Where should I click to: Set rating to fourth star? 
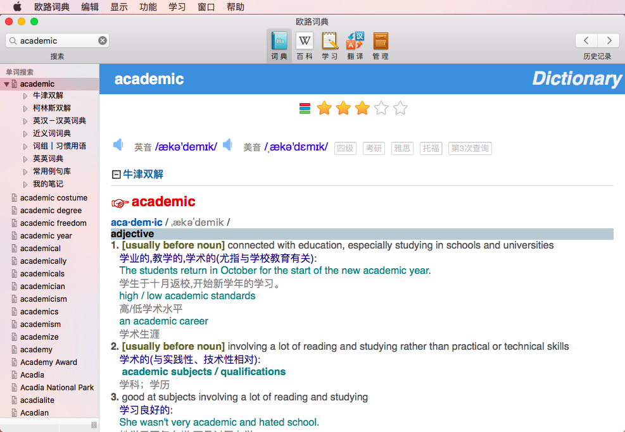pos(381,108)
